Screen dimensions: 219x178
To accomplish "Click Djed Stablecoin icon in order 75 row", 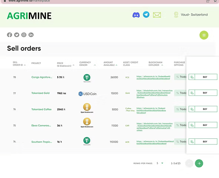I will coord(87,121).
